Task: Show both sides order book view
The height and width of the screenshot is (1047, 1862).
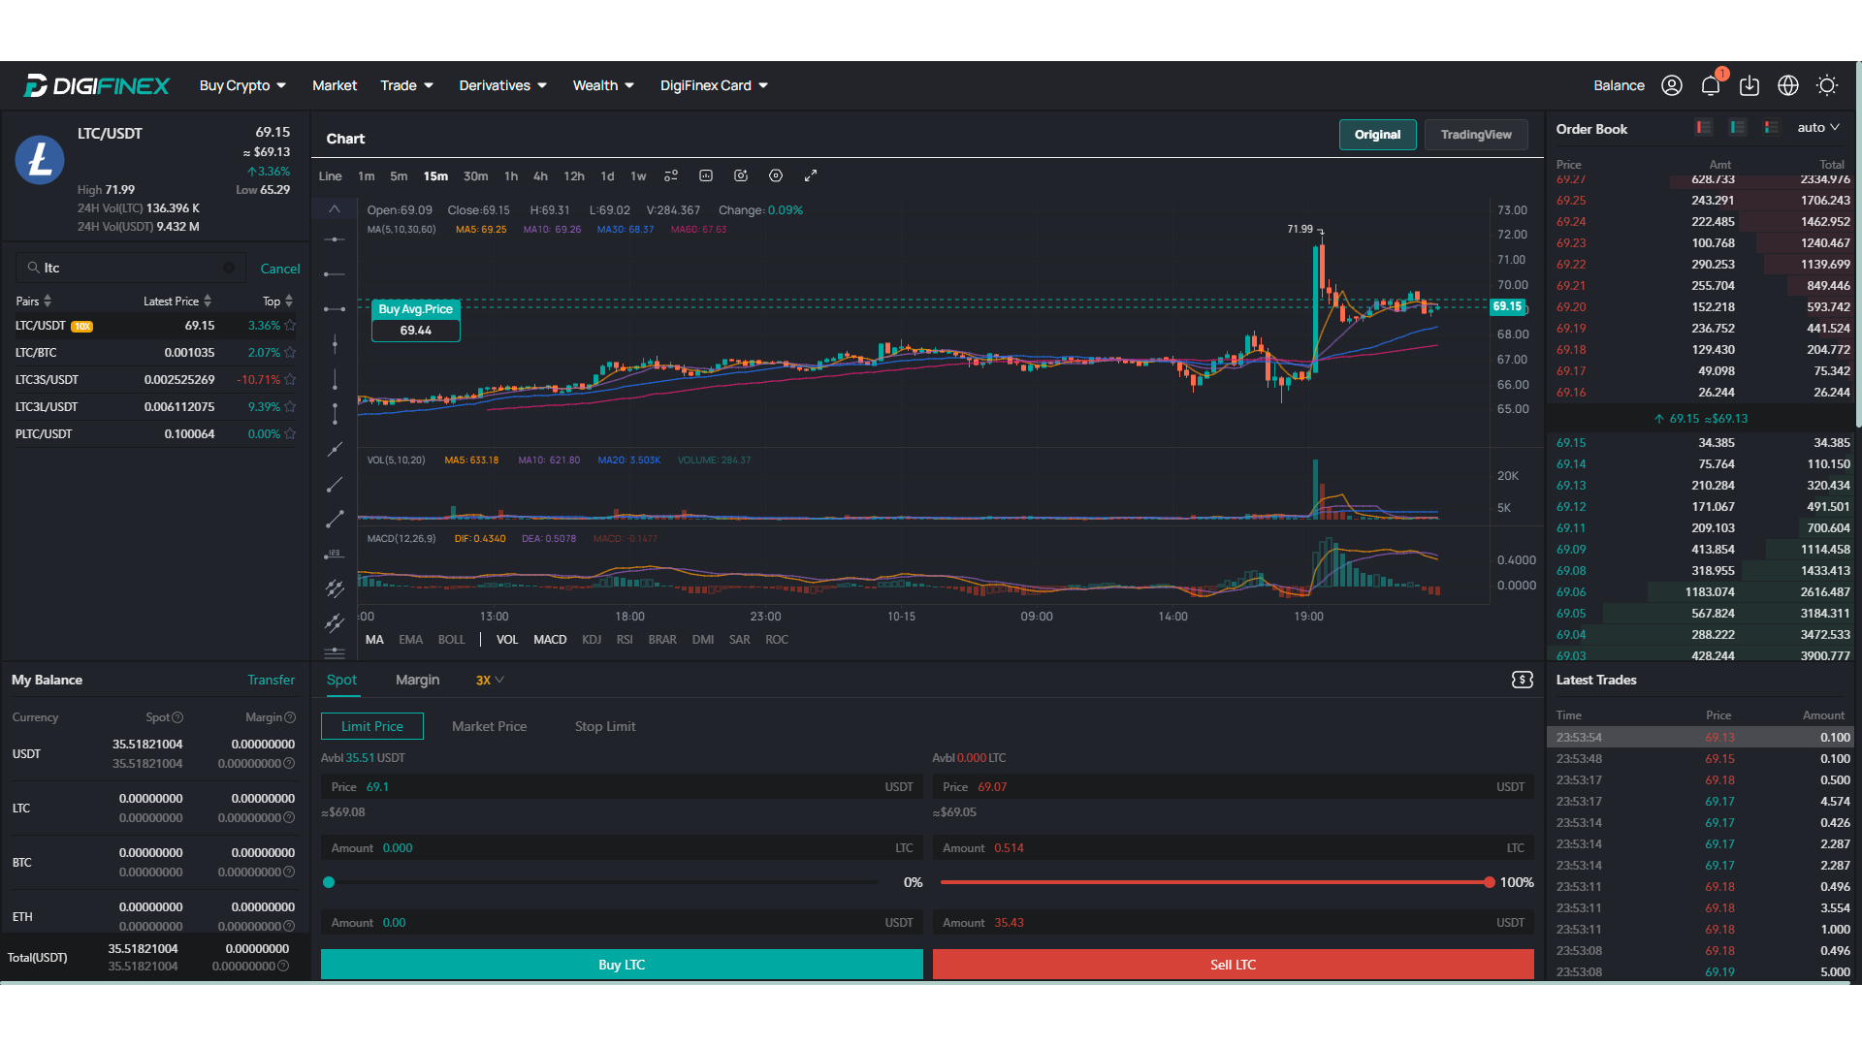Action: pos(1772,127)
